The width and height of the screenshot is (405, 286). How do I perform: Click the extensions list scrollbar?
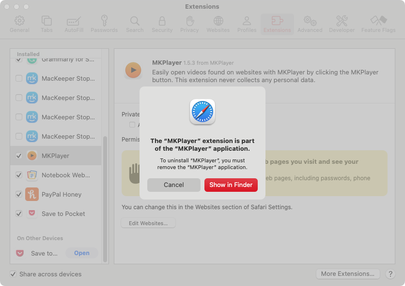[105, 199]
